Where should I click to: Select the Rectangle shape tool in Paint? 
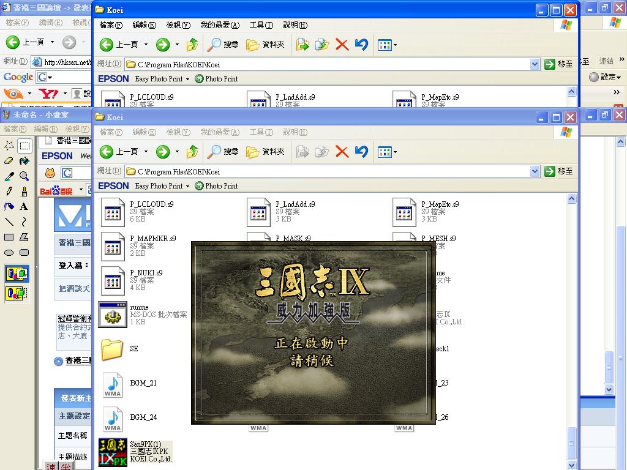pyautogui.click(x=9, y=237)
